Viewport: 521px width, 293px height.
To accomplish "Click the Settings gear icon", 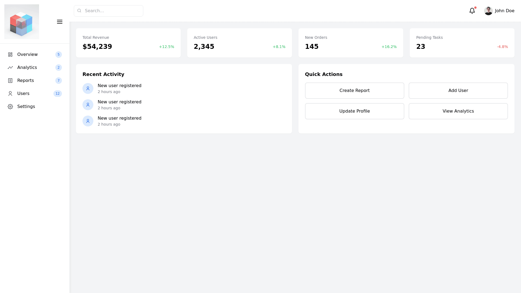I will pos(10,107).
